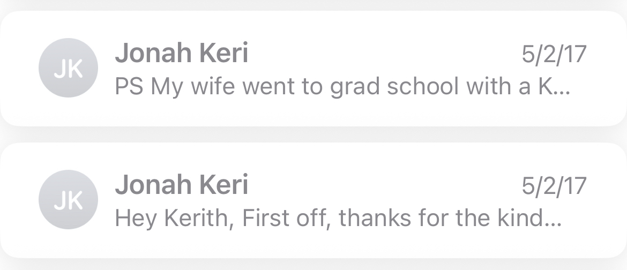627x270 pixels.
Task: Click the gray contact circle in the top message row
Action: tap(69, 69)
